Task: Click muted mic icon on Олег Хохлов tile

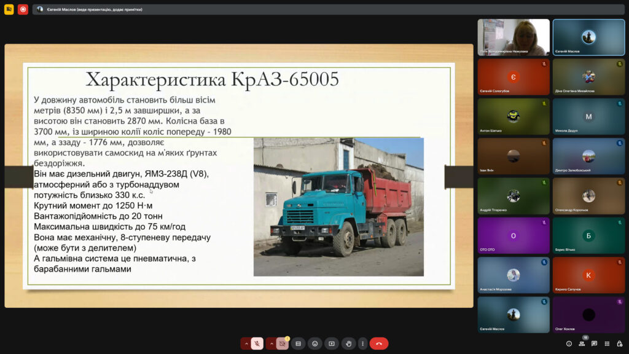Action: click(x=620, y=302)
